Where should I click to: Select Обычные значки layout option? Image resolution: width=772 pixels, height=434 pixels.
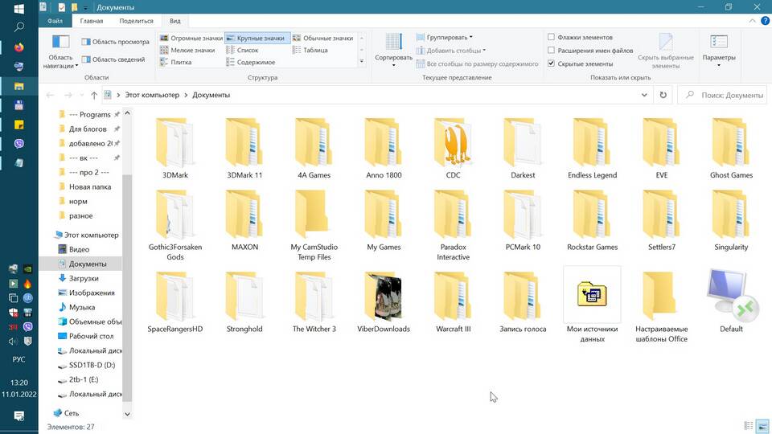[x=323, y=38]
